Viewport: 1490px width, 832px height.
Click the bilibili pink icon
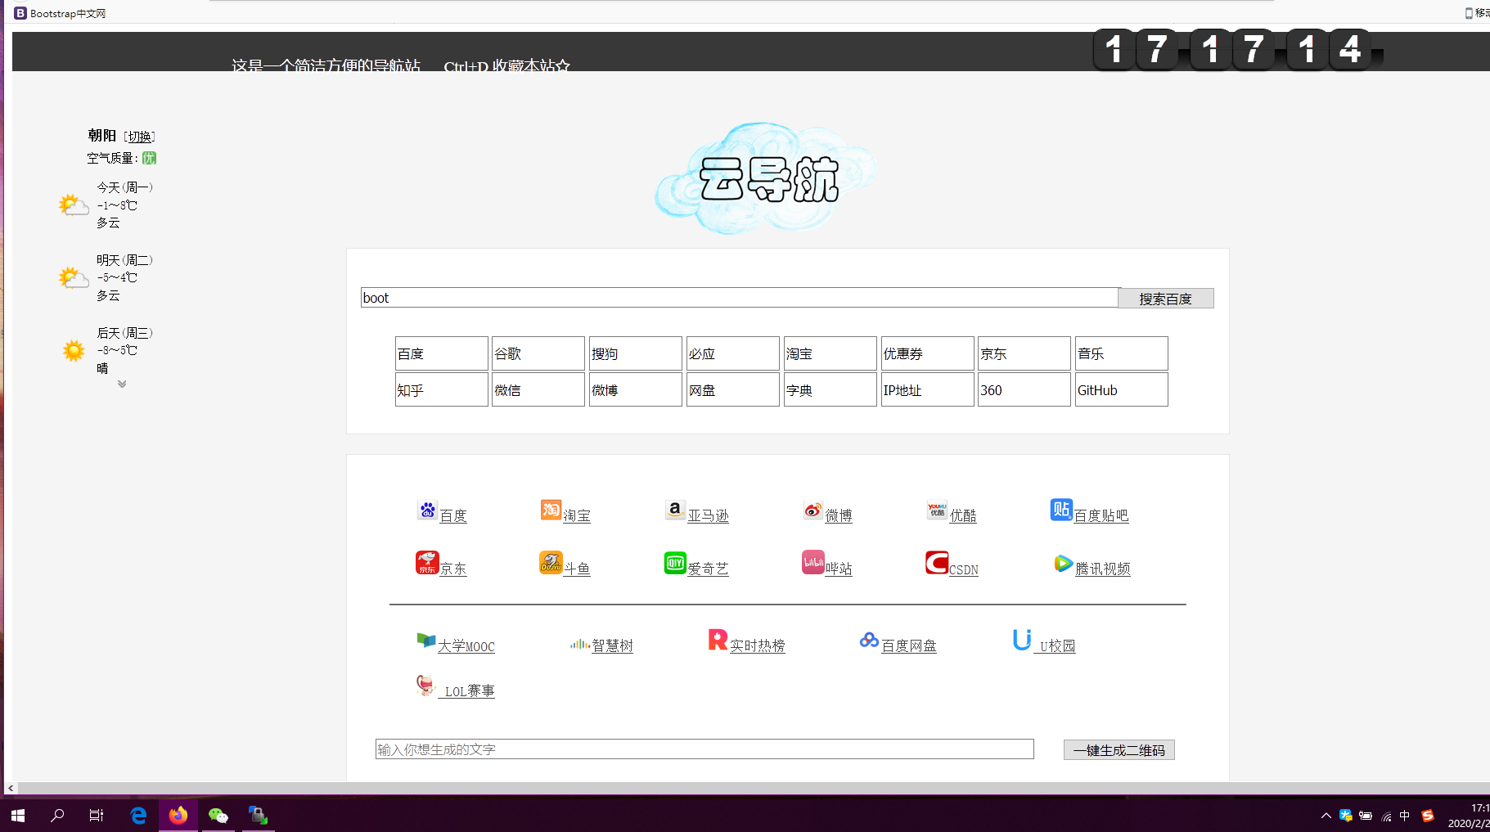pos(813,562)
